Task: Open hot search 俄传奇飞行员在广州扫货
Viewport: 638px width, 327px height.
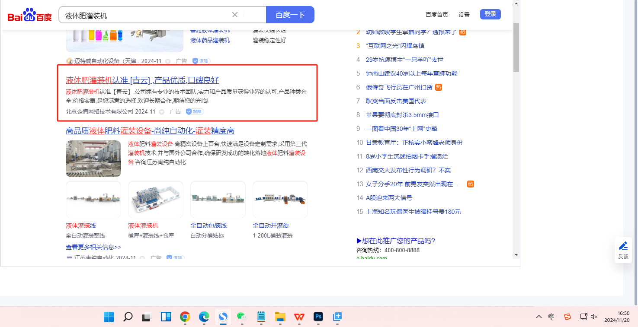Action: 399,87
